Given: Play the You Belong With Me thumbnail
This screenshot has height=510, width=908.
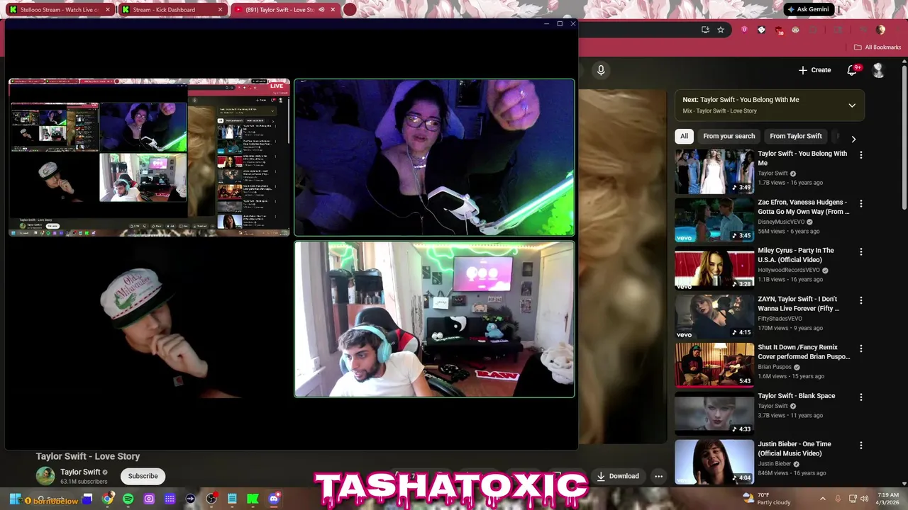Looking at the screenshot, I should pos(714,171).
